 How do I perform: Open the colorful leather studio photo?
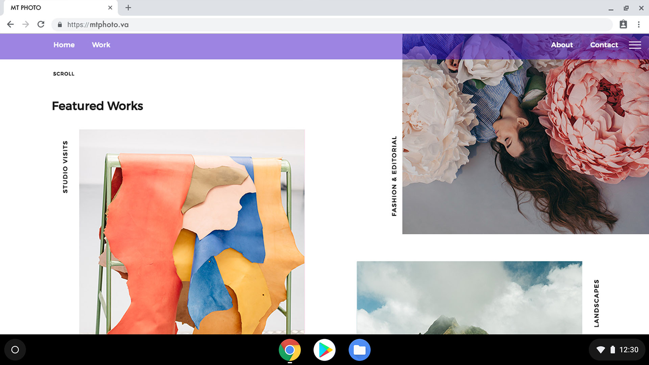click(192, 232)
